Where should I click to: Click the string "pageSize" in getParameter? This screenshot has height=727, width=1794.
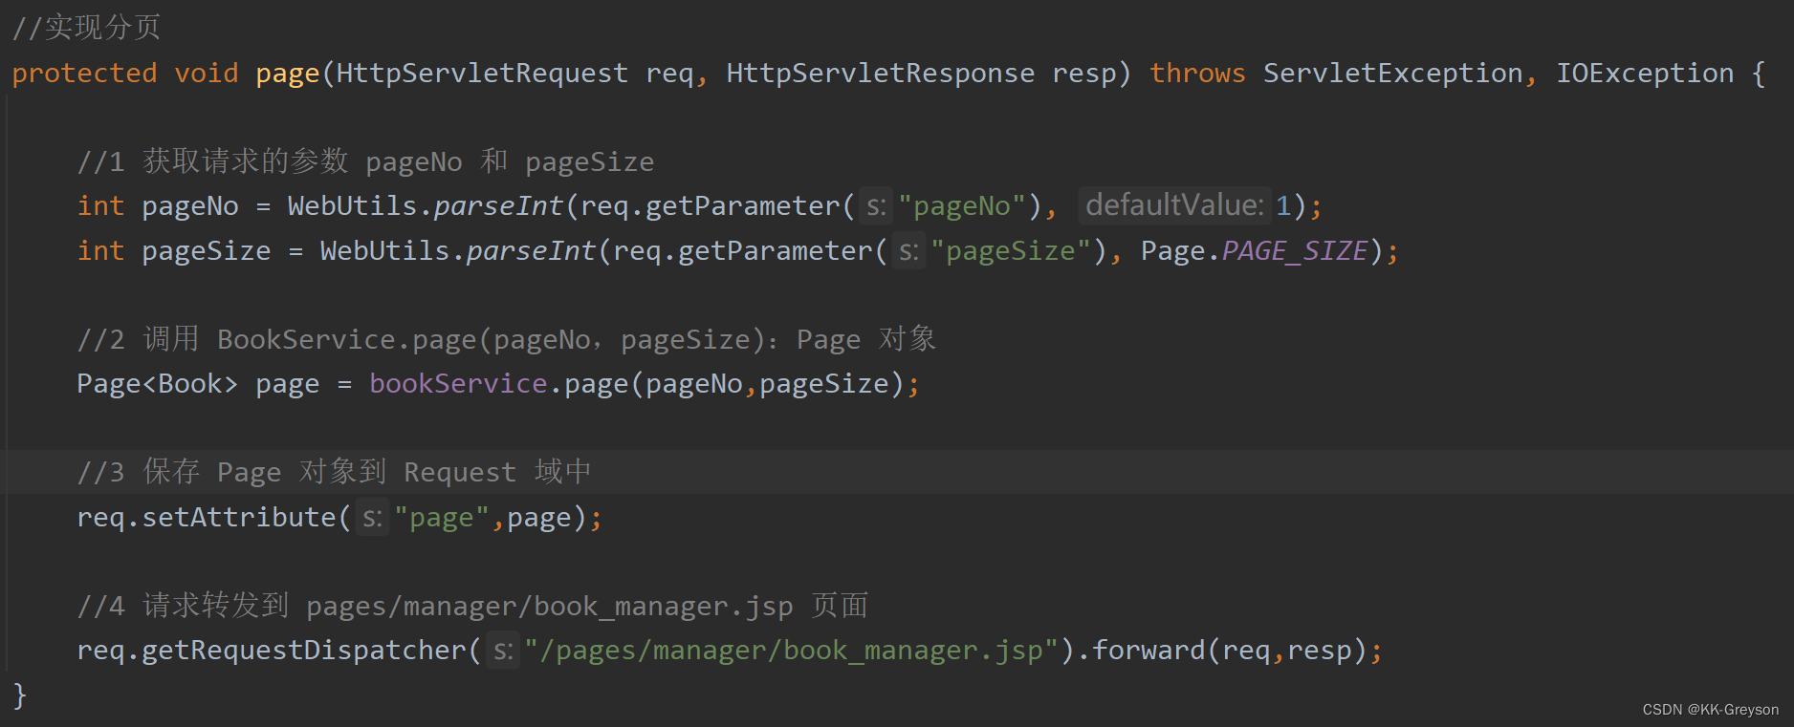pyautogui.click(x=1011, y=251)
